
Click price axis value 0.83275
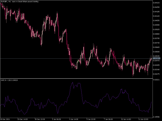pos(156,74)
